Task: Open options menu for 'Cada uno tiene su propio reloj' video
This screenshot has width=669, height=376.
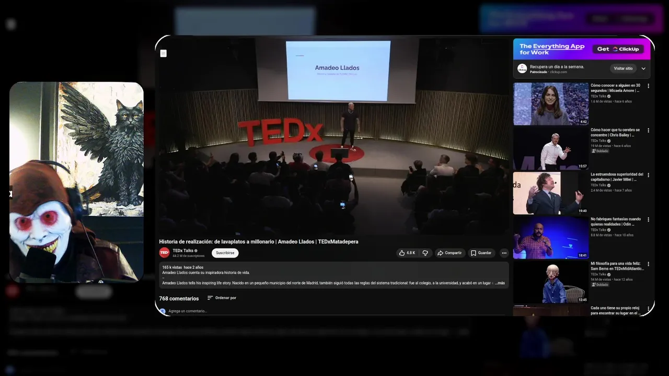Action: pyautogui.click(x=648, y=309)
